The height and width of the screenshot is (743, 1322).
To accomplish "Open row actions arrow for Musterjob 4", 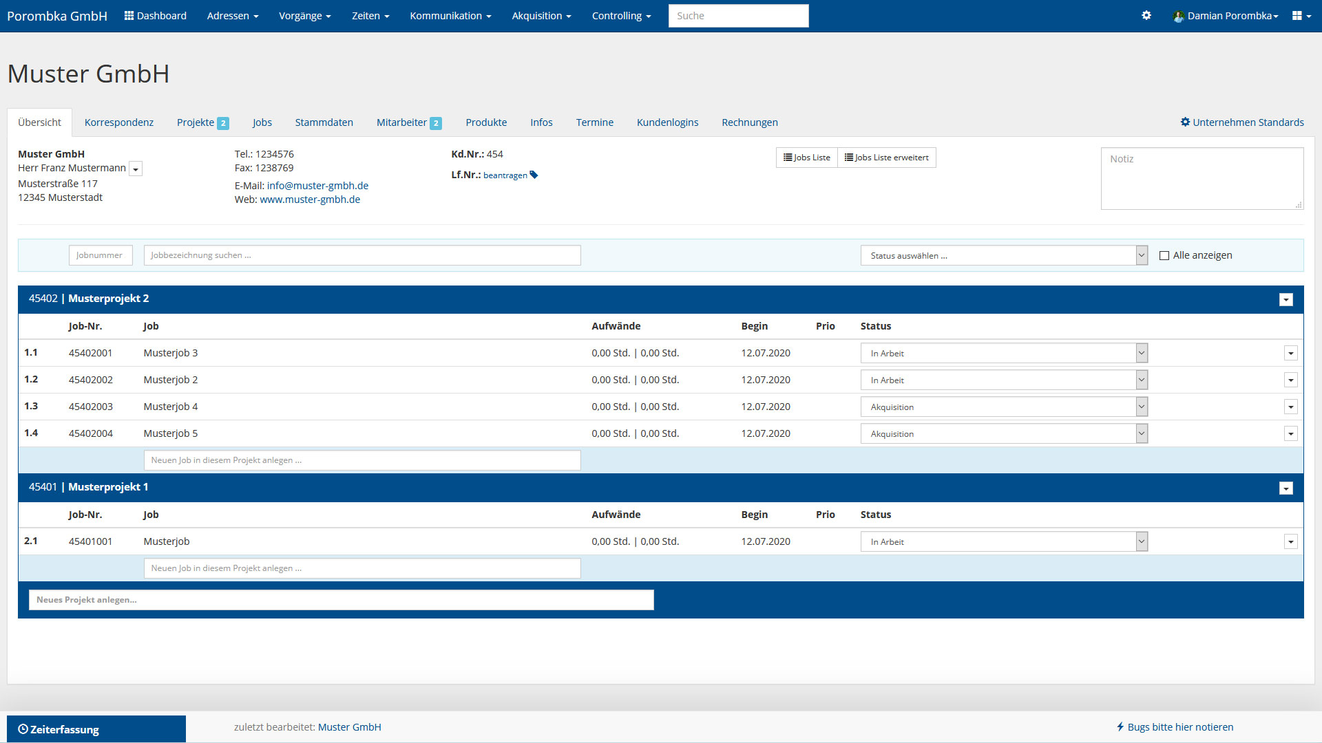I will click(x=1291, y=407).
